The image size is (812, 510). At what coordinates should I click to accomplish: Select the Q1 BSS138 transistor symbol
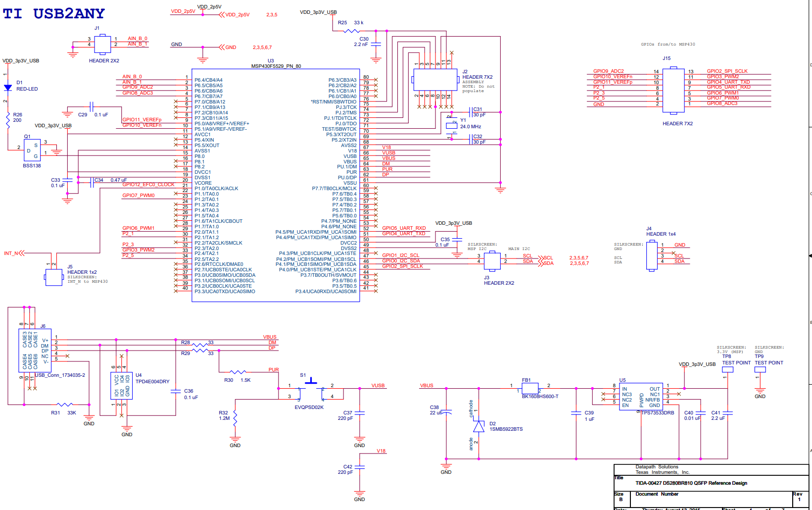coord(32,150)
